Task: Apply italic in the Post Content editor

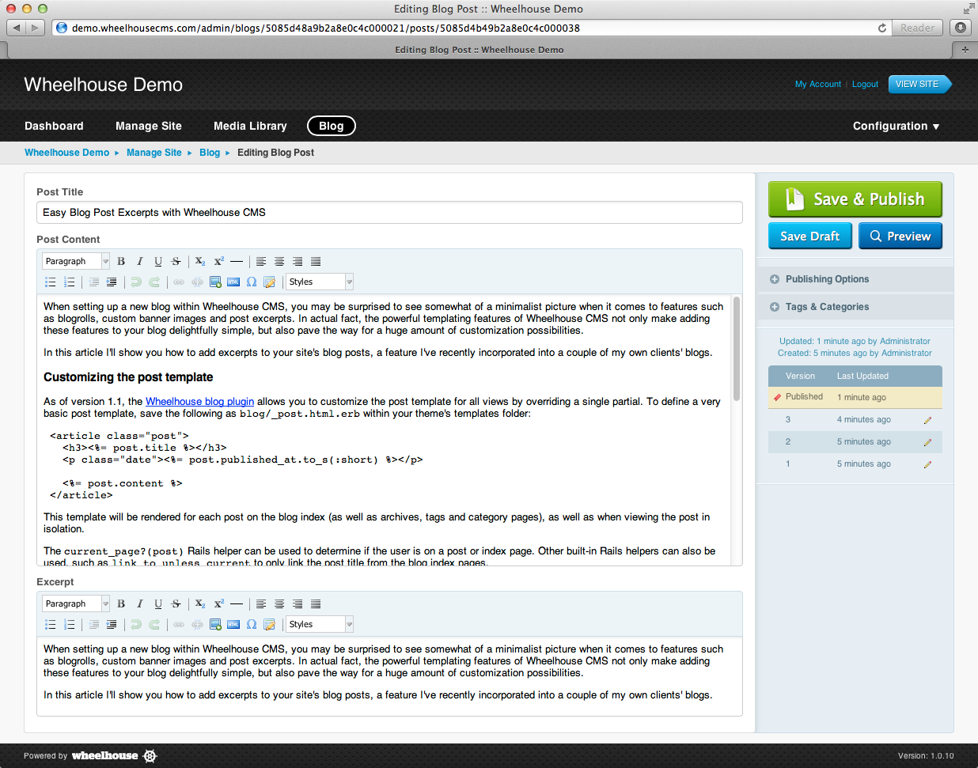Action: 140,261
